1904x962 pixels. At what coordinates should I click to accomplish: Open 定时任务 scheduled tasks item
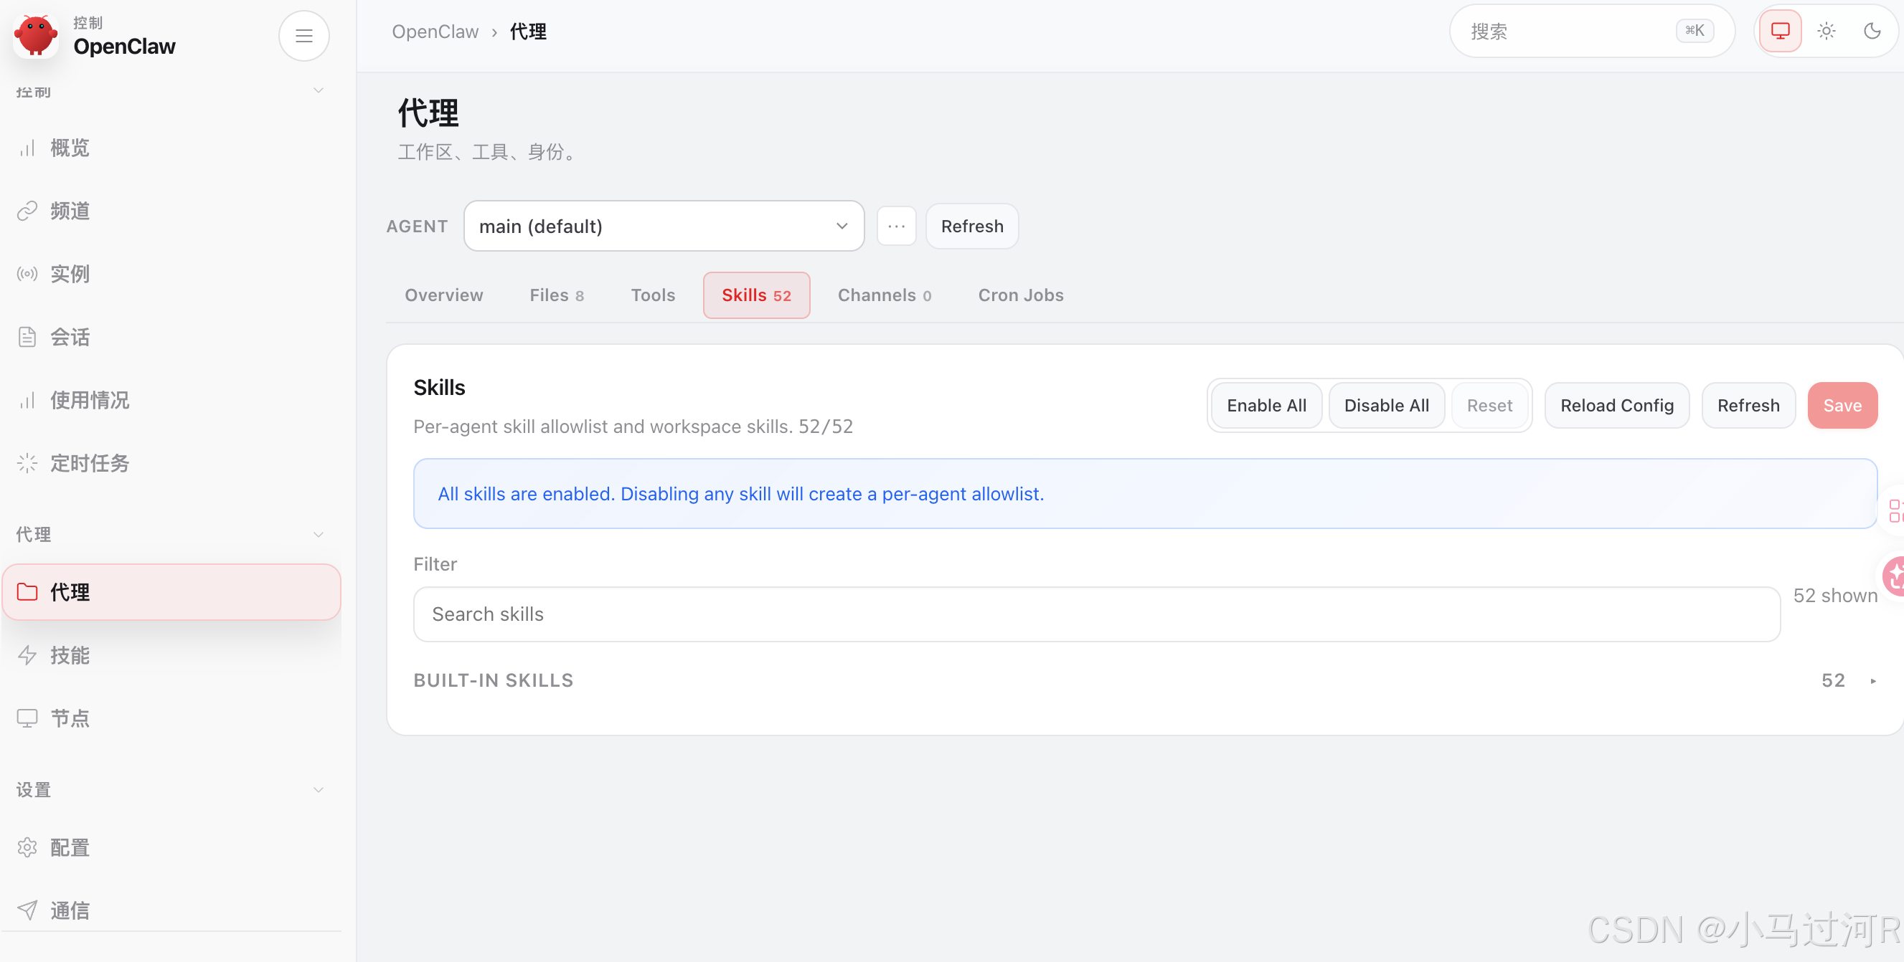pos(89,464)
